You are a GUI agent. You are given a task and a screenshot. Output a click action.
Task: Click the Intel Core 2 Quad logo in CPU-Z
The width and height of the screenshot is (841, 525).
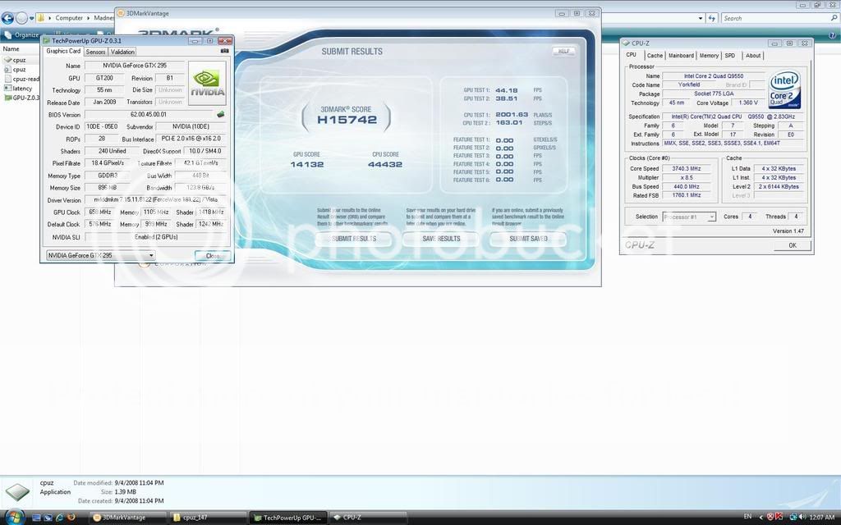(784, 90)
